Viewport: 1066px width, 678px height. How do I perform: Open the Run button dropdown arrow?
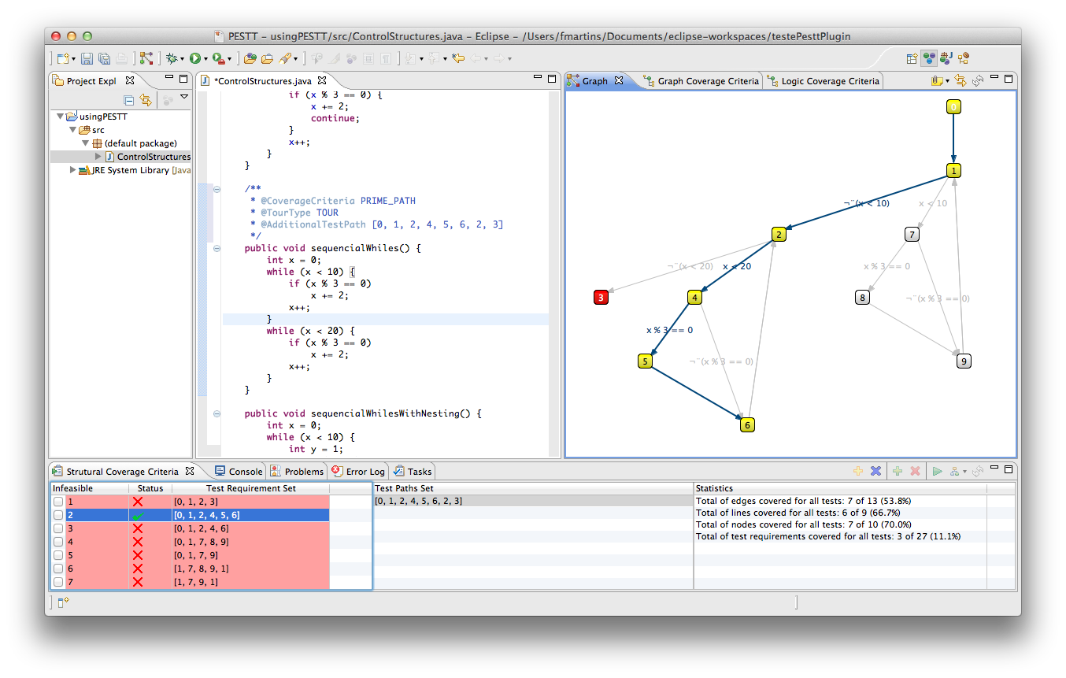coord(205,59)
